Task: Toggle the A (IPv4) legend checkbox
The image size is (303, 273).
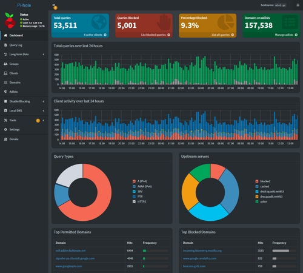Action: (x=134, y=181)
